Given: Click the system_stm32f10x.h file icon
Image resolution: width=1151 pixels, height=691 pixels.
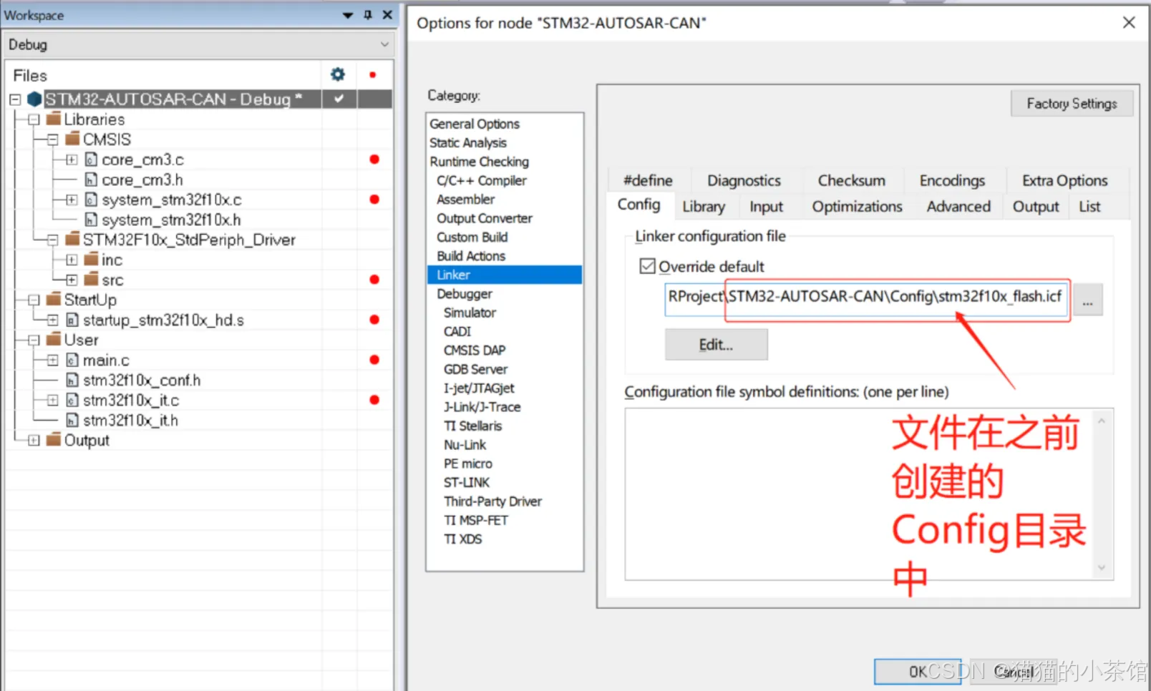Looking at the screenshot, I should [91, 219].
